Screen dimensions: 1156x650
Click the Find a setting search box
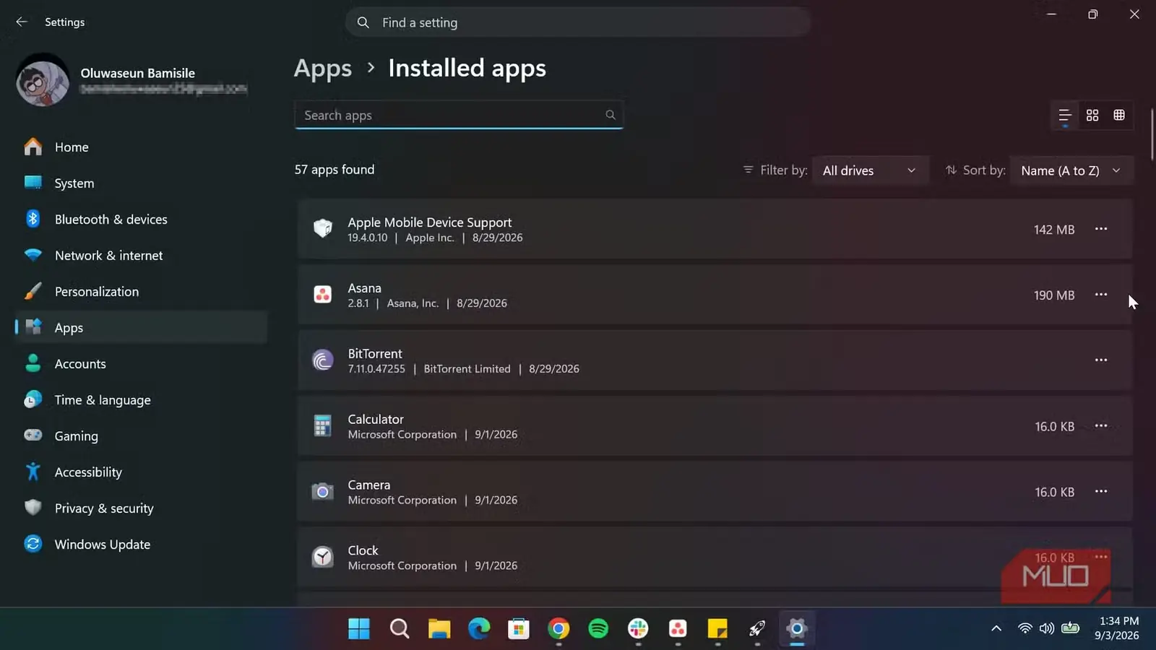577,22
